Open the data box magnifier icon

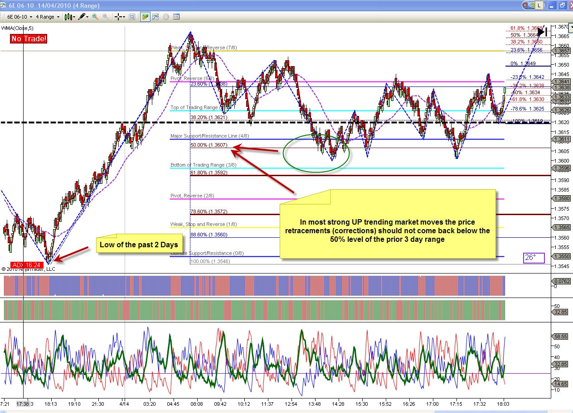click(x=132, y=17)
